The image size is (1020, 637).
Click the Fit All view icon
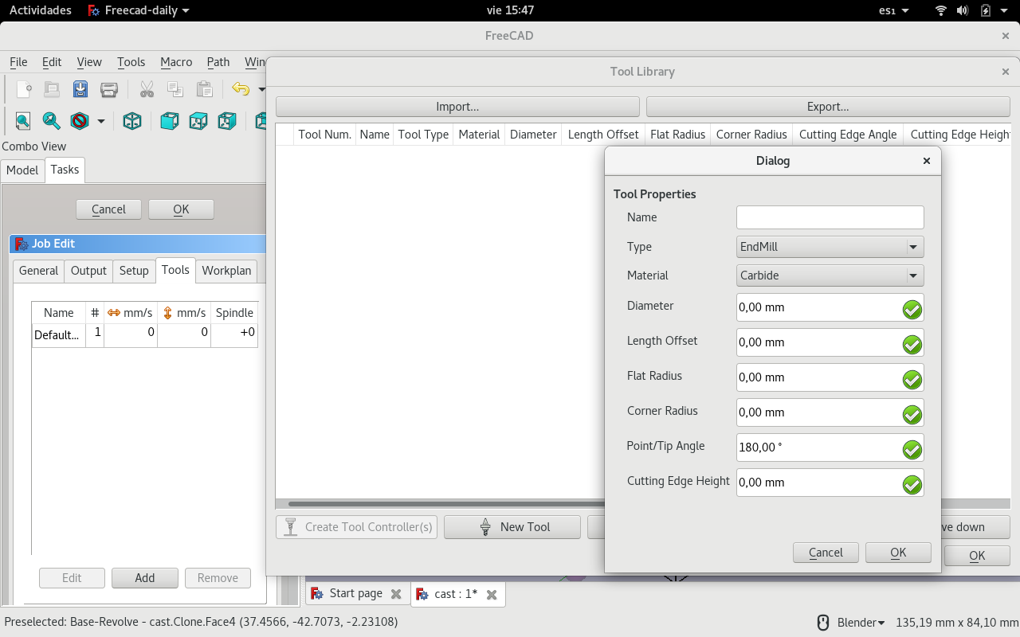[x=23, y=121]
